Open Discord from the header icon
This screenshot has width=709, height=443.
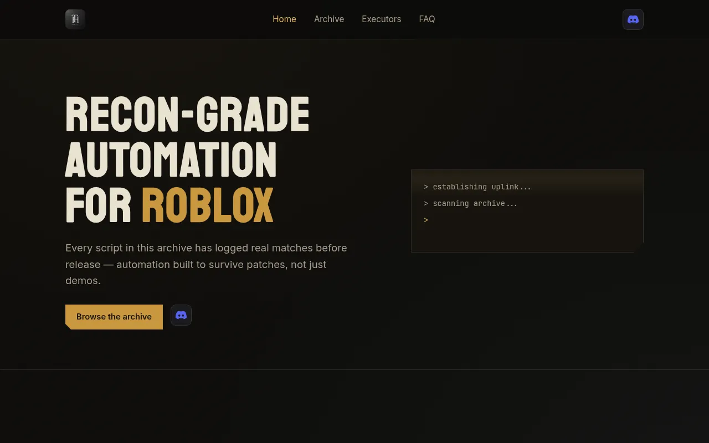tap(633, 19)
